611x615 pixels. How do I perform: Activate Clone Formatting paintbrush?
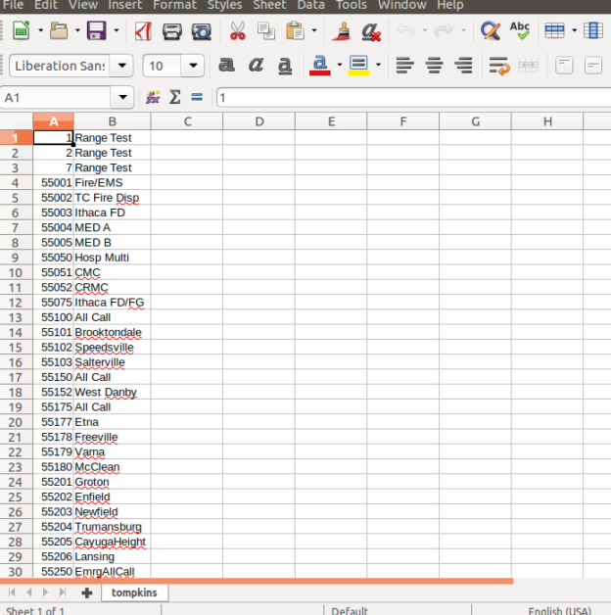coord(342,31)
